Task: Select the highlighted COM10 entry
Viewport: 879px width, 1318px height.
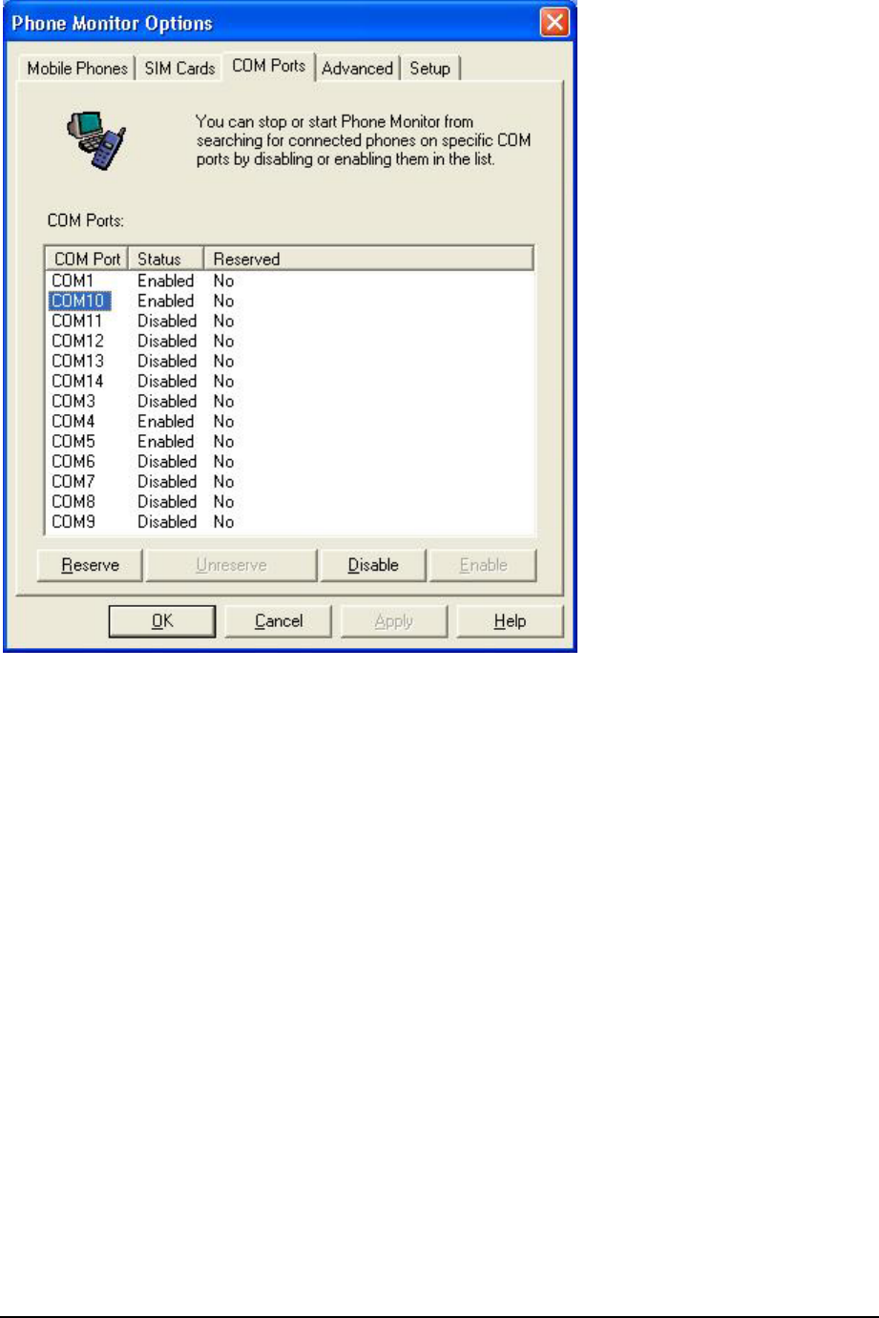Action: [80, 301]
